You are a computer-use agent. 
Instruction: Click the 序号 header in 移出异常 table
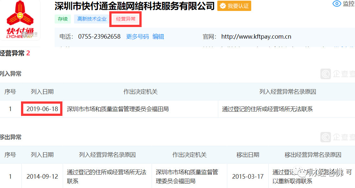(x=10, y=155)
